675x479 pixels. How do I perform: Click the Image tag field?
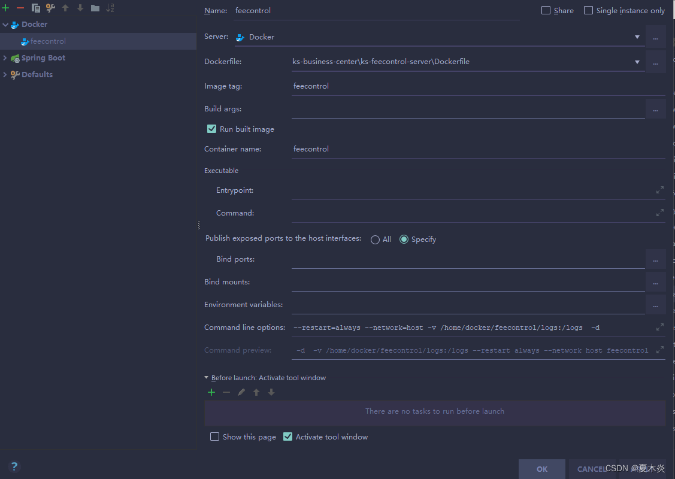tap(479, 86)
